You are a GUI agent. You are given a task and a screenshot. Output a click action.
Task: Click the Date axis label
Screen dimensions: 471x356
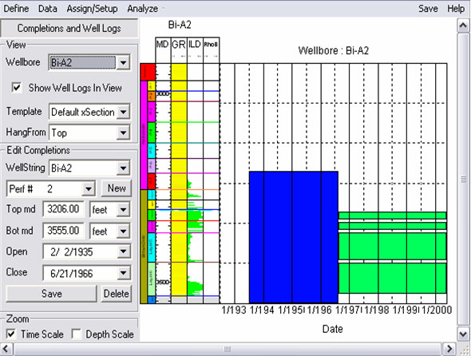[x=333, y=329]
